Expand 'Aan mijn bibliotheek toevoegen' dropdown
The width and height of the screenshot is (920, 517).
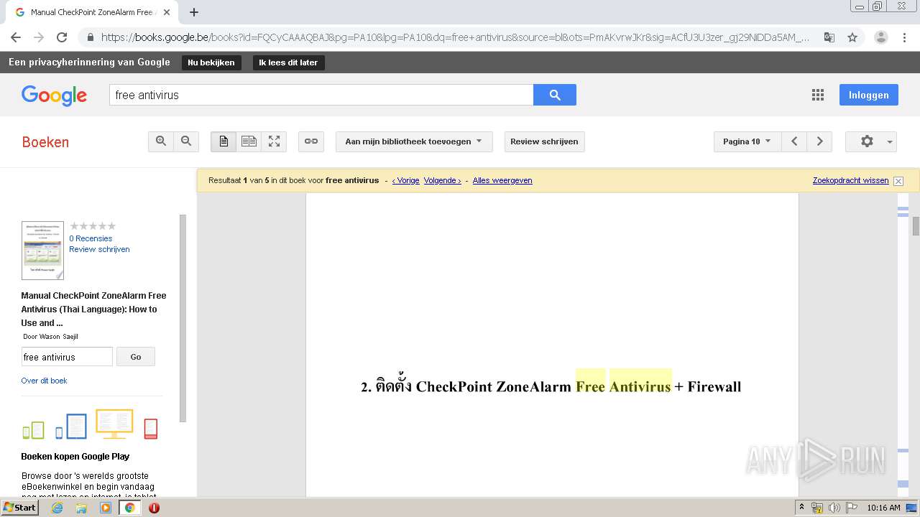(x=414, y=141)
